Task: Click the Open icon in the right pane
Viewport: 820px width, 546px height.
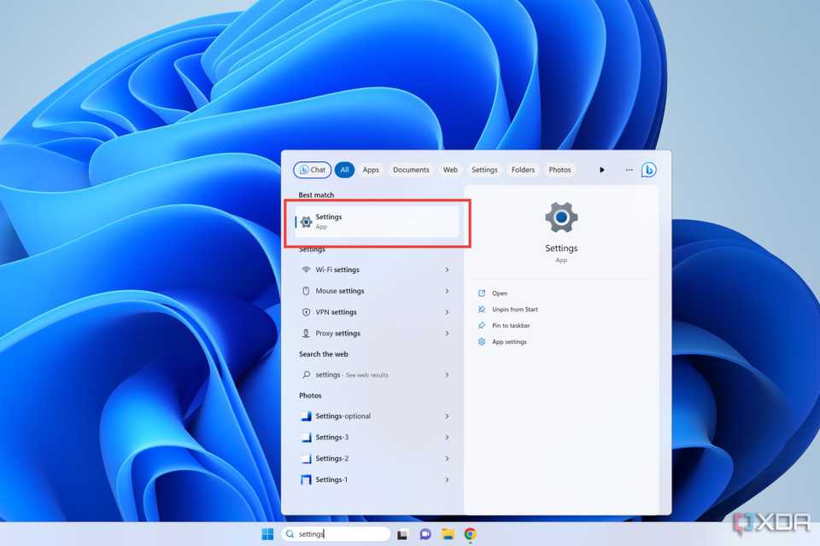Action: pyautogui.click(x=482, y=293)
